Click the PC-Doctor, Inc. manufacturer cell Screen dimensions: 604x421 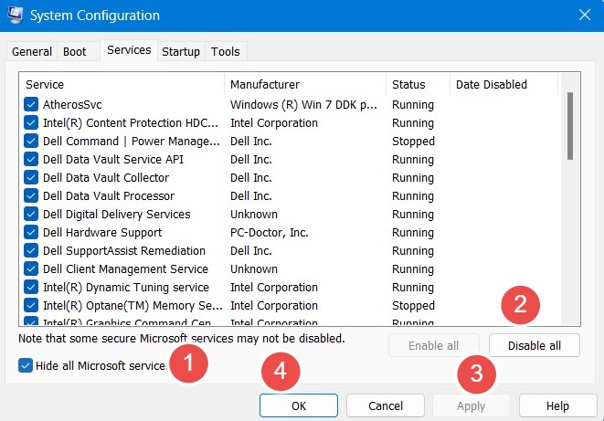click(x=270, y=233)
